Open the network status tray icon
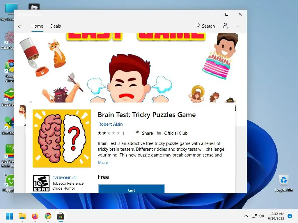Screen dimensions: 298x223 (x=254, y=216)
